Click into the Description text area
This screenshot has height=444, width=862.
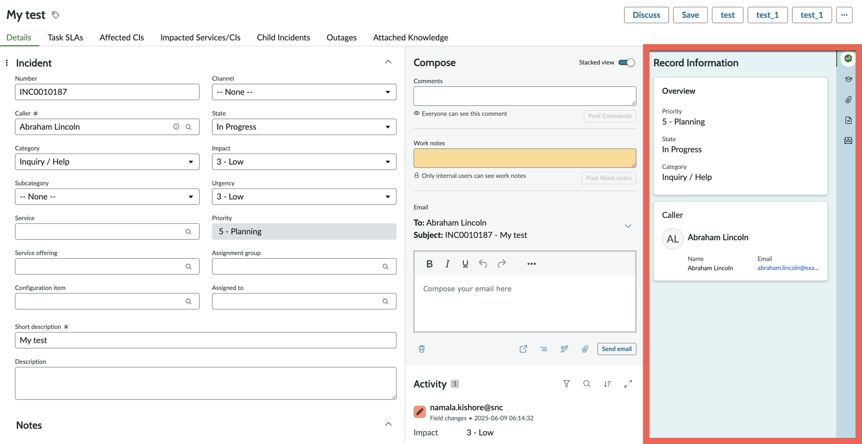[x=205, y=383]
